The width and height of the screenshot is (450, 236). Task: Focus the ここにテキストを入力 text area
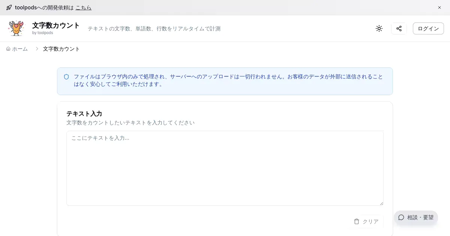point(225,168)
